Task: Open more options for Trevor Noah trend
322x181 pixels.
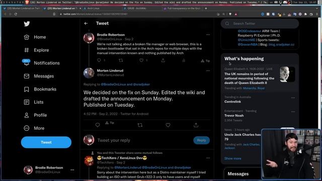Action: tap(293, 112)
